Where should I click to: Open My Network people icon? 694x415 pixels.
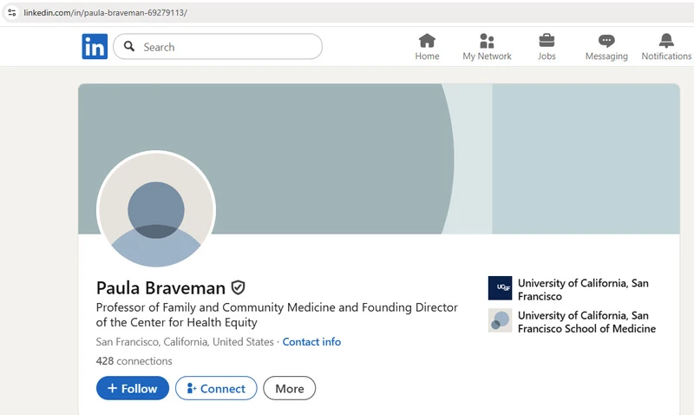(487, 41)
